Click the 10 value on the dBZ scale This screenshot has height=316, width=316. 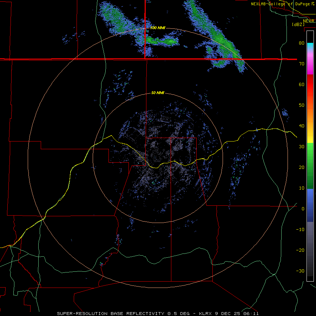point(302,188)
